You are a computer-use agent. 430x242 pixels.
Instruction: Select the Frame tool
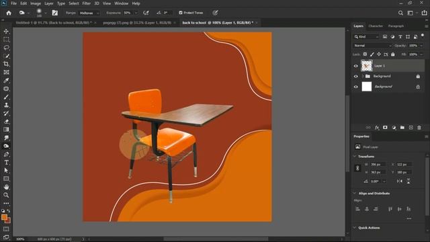click(6, 72)
